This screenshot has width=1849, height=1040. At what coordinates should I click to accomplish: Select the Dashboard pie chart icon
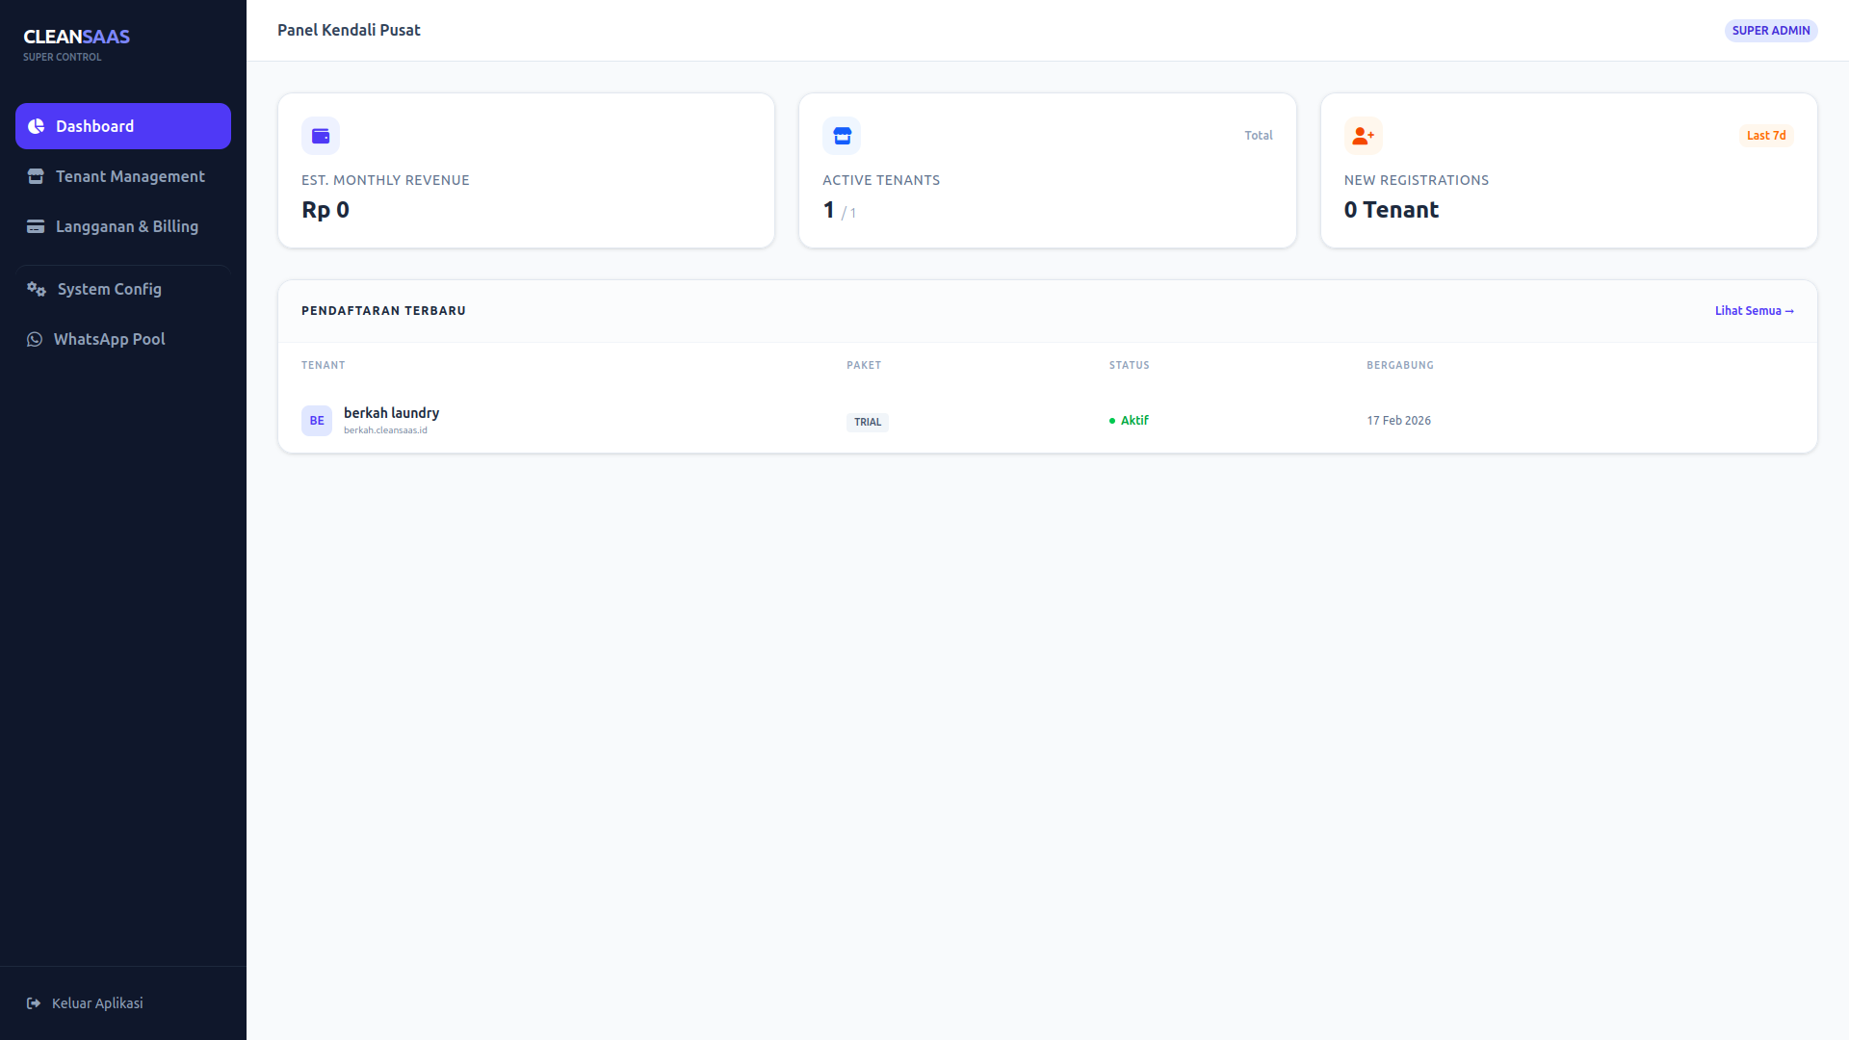pos(36,126)
